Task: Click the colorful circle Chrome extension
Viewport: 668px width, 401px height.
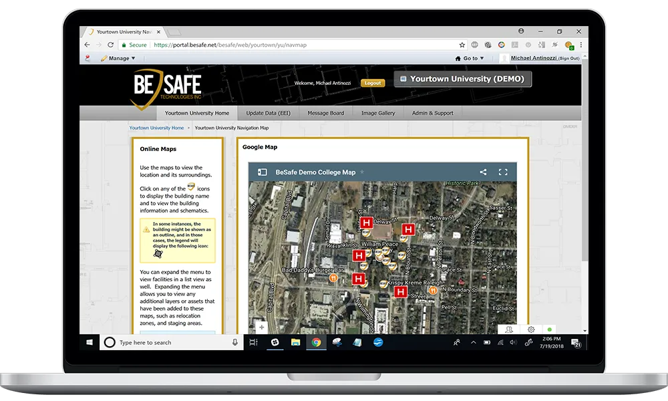Action: tap(502, 45)
